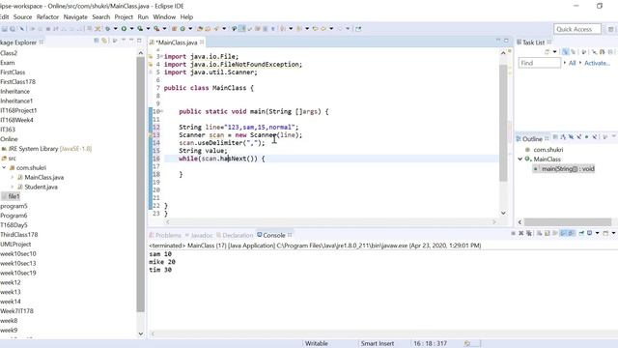This screenshot has width=618, height=348.
Task: Click the Remove Launch X icon in the Console toolbar
Action: [x=520, y=233]
